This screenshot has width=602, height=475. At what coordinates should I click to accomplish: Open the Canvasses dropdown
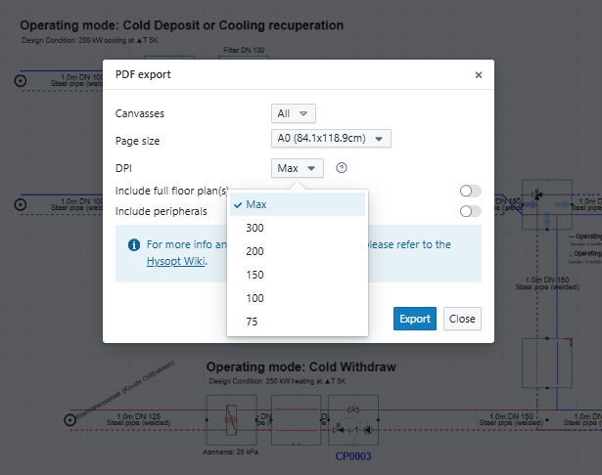294,113
